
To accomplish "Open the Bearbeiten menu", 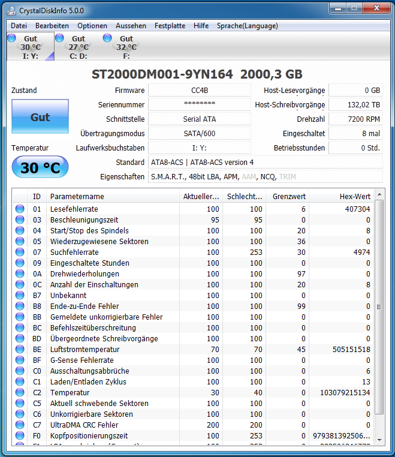I will (x=52, y=26).
